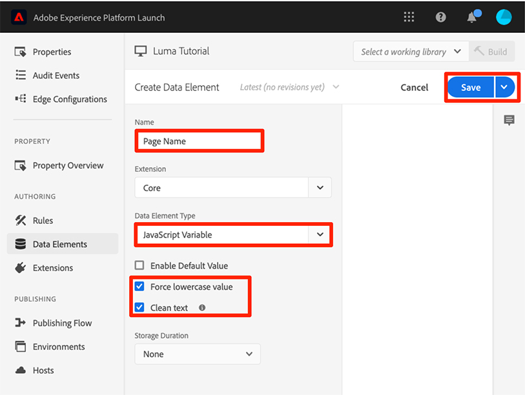Screen dimensions: 525x395
Task: Click the Data Elements database icon
Action: click(x=21, y=244)
